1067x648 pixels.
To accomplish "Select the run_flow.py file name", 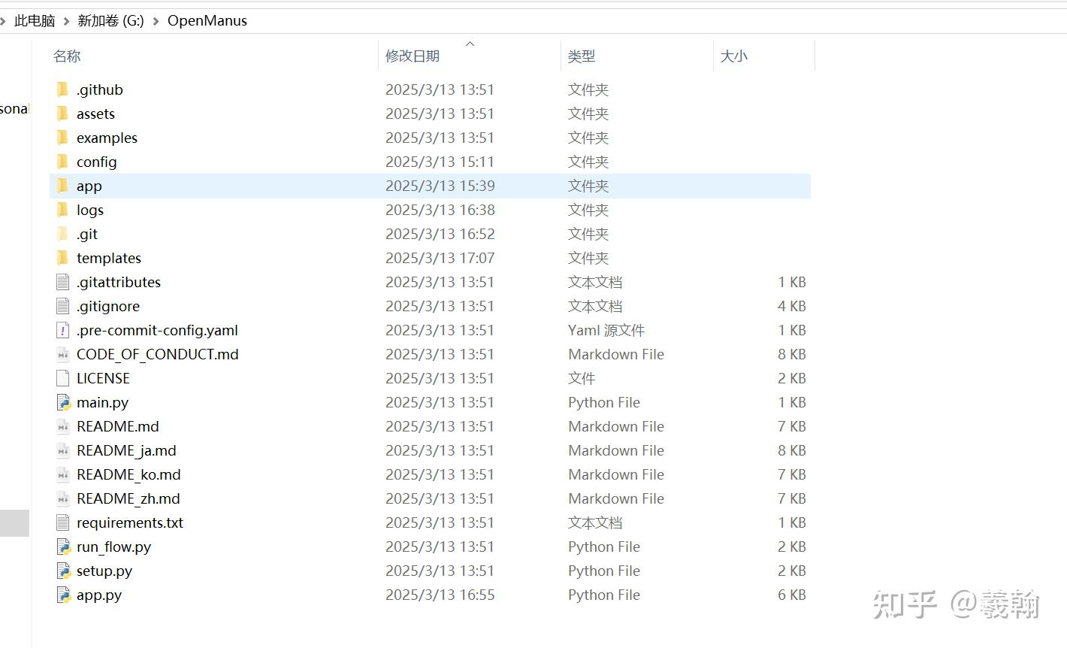I will [x=113, y=547].
